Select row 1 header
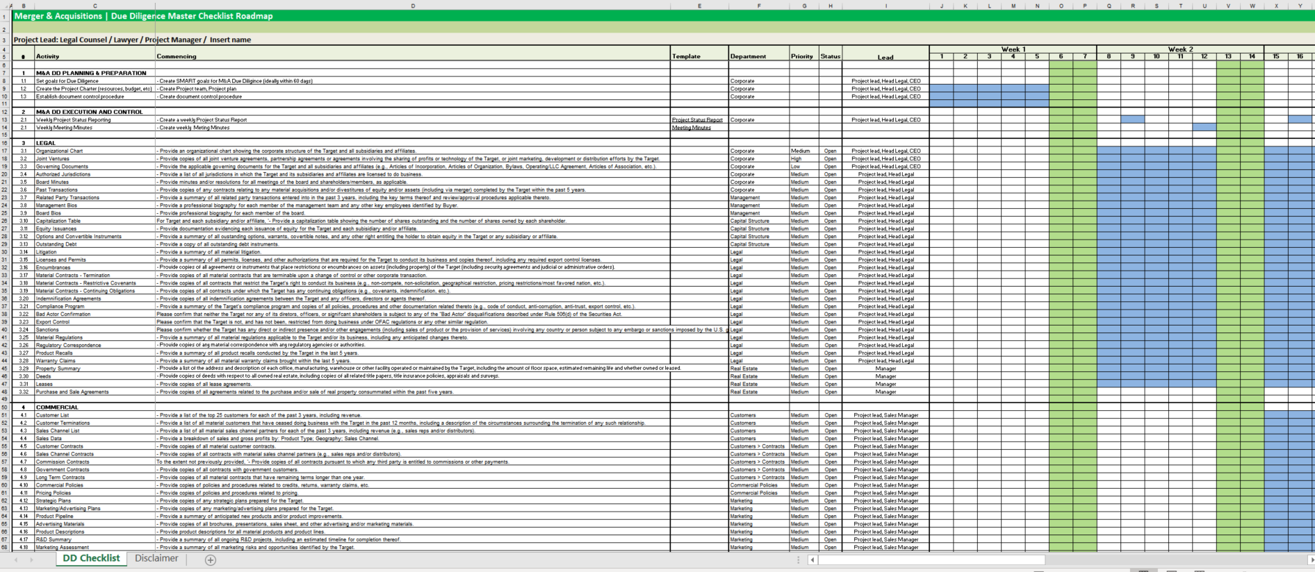Viewport: 1315px width, 572px height. [6, 16]
